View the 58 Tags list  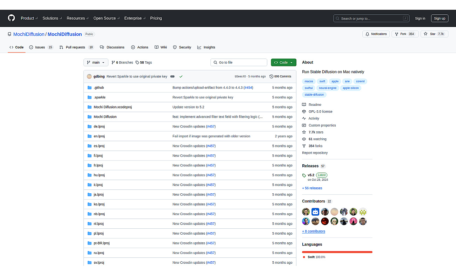click(x=144, y=62)
